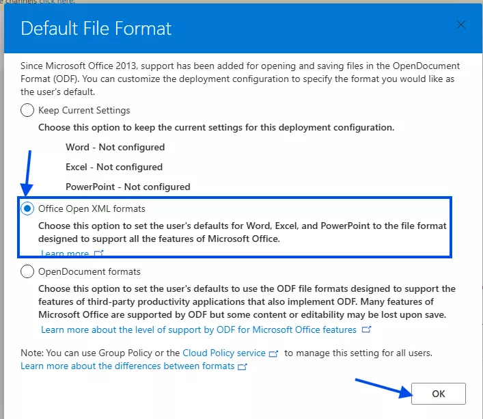Select the Keep Current Settings radio button
483x419 pixels.
click(x=27, y=110)
